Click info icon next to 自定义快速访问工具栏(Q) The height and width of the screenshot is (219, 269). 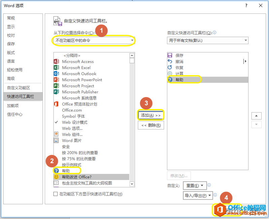pos(214,32)
